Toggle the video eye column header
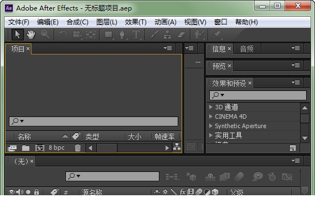 11,192
